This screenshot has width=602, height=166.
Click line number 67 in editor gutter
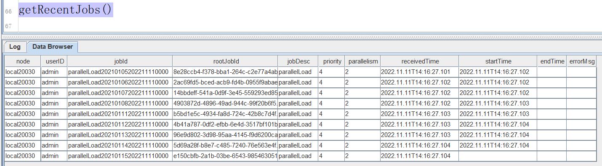coord(8,26)
